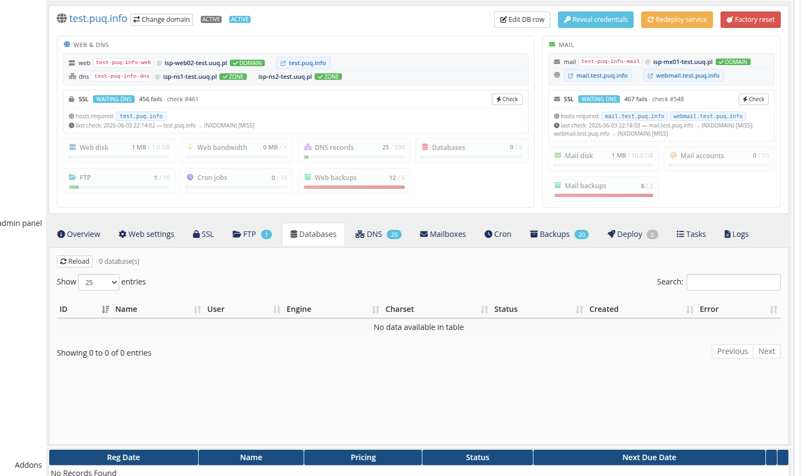The width and height of the screenshot is (807, 476).
Task: Click the Next pagination button
Action: [767, 351]
